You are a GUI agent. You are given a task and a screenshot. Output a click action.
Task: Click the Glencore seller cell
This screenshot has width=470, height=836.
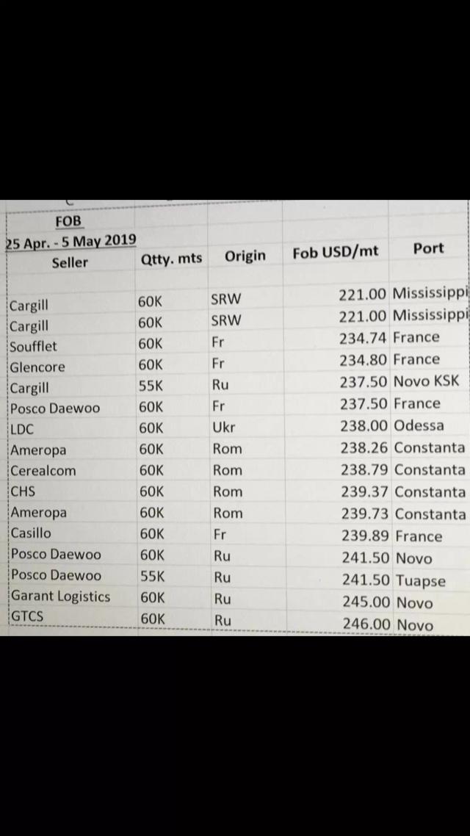(37, 367)
